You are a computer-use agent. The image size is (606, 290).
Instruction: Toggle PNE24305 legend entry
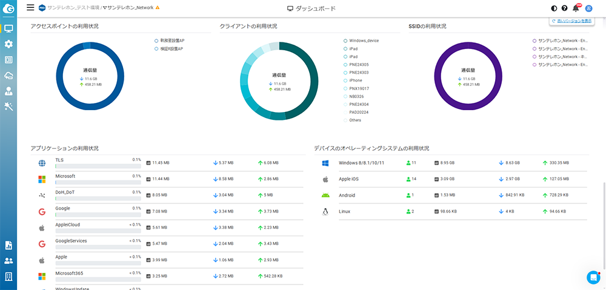pyautogui.click(x=356, y=65)
